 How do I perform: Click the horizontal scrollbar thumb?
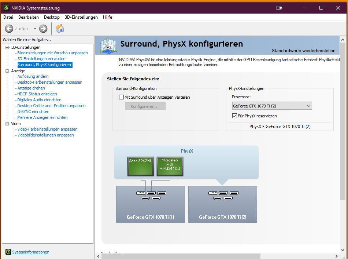[x=181, y=256]
